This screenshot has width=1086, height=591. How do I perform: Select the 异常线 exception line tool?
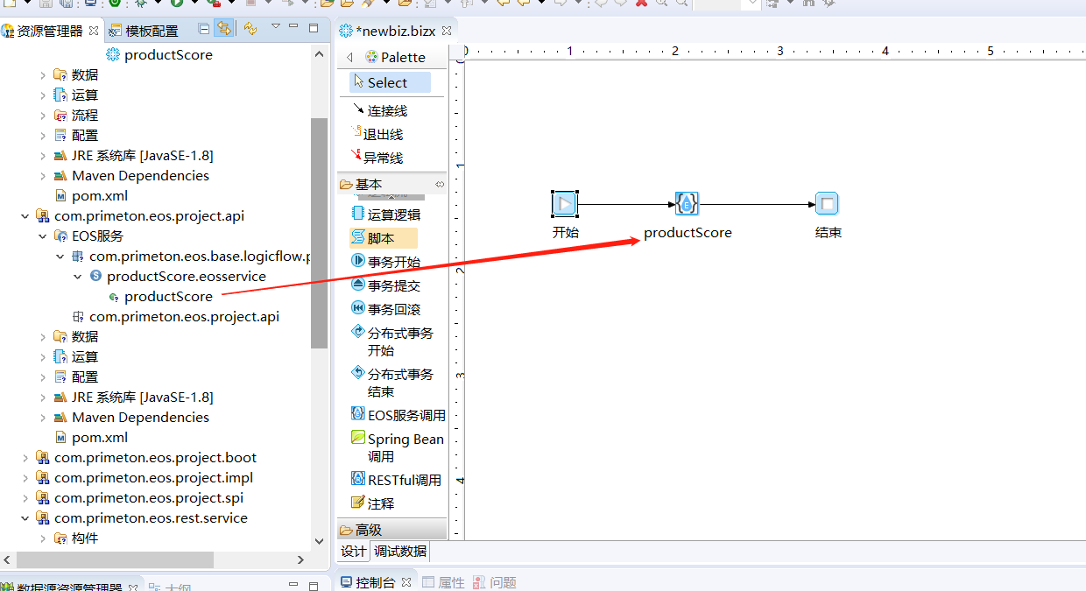tap(388, 157)
